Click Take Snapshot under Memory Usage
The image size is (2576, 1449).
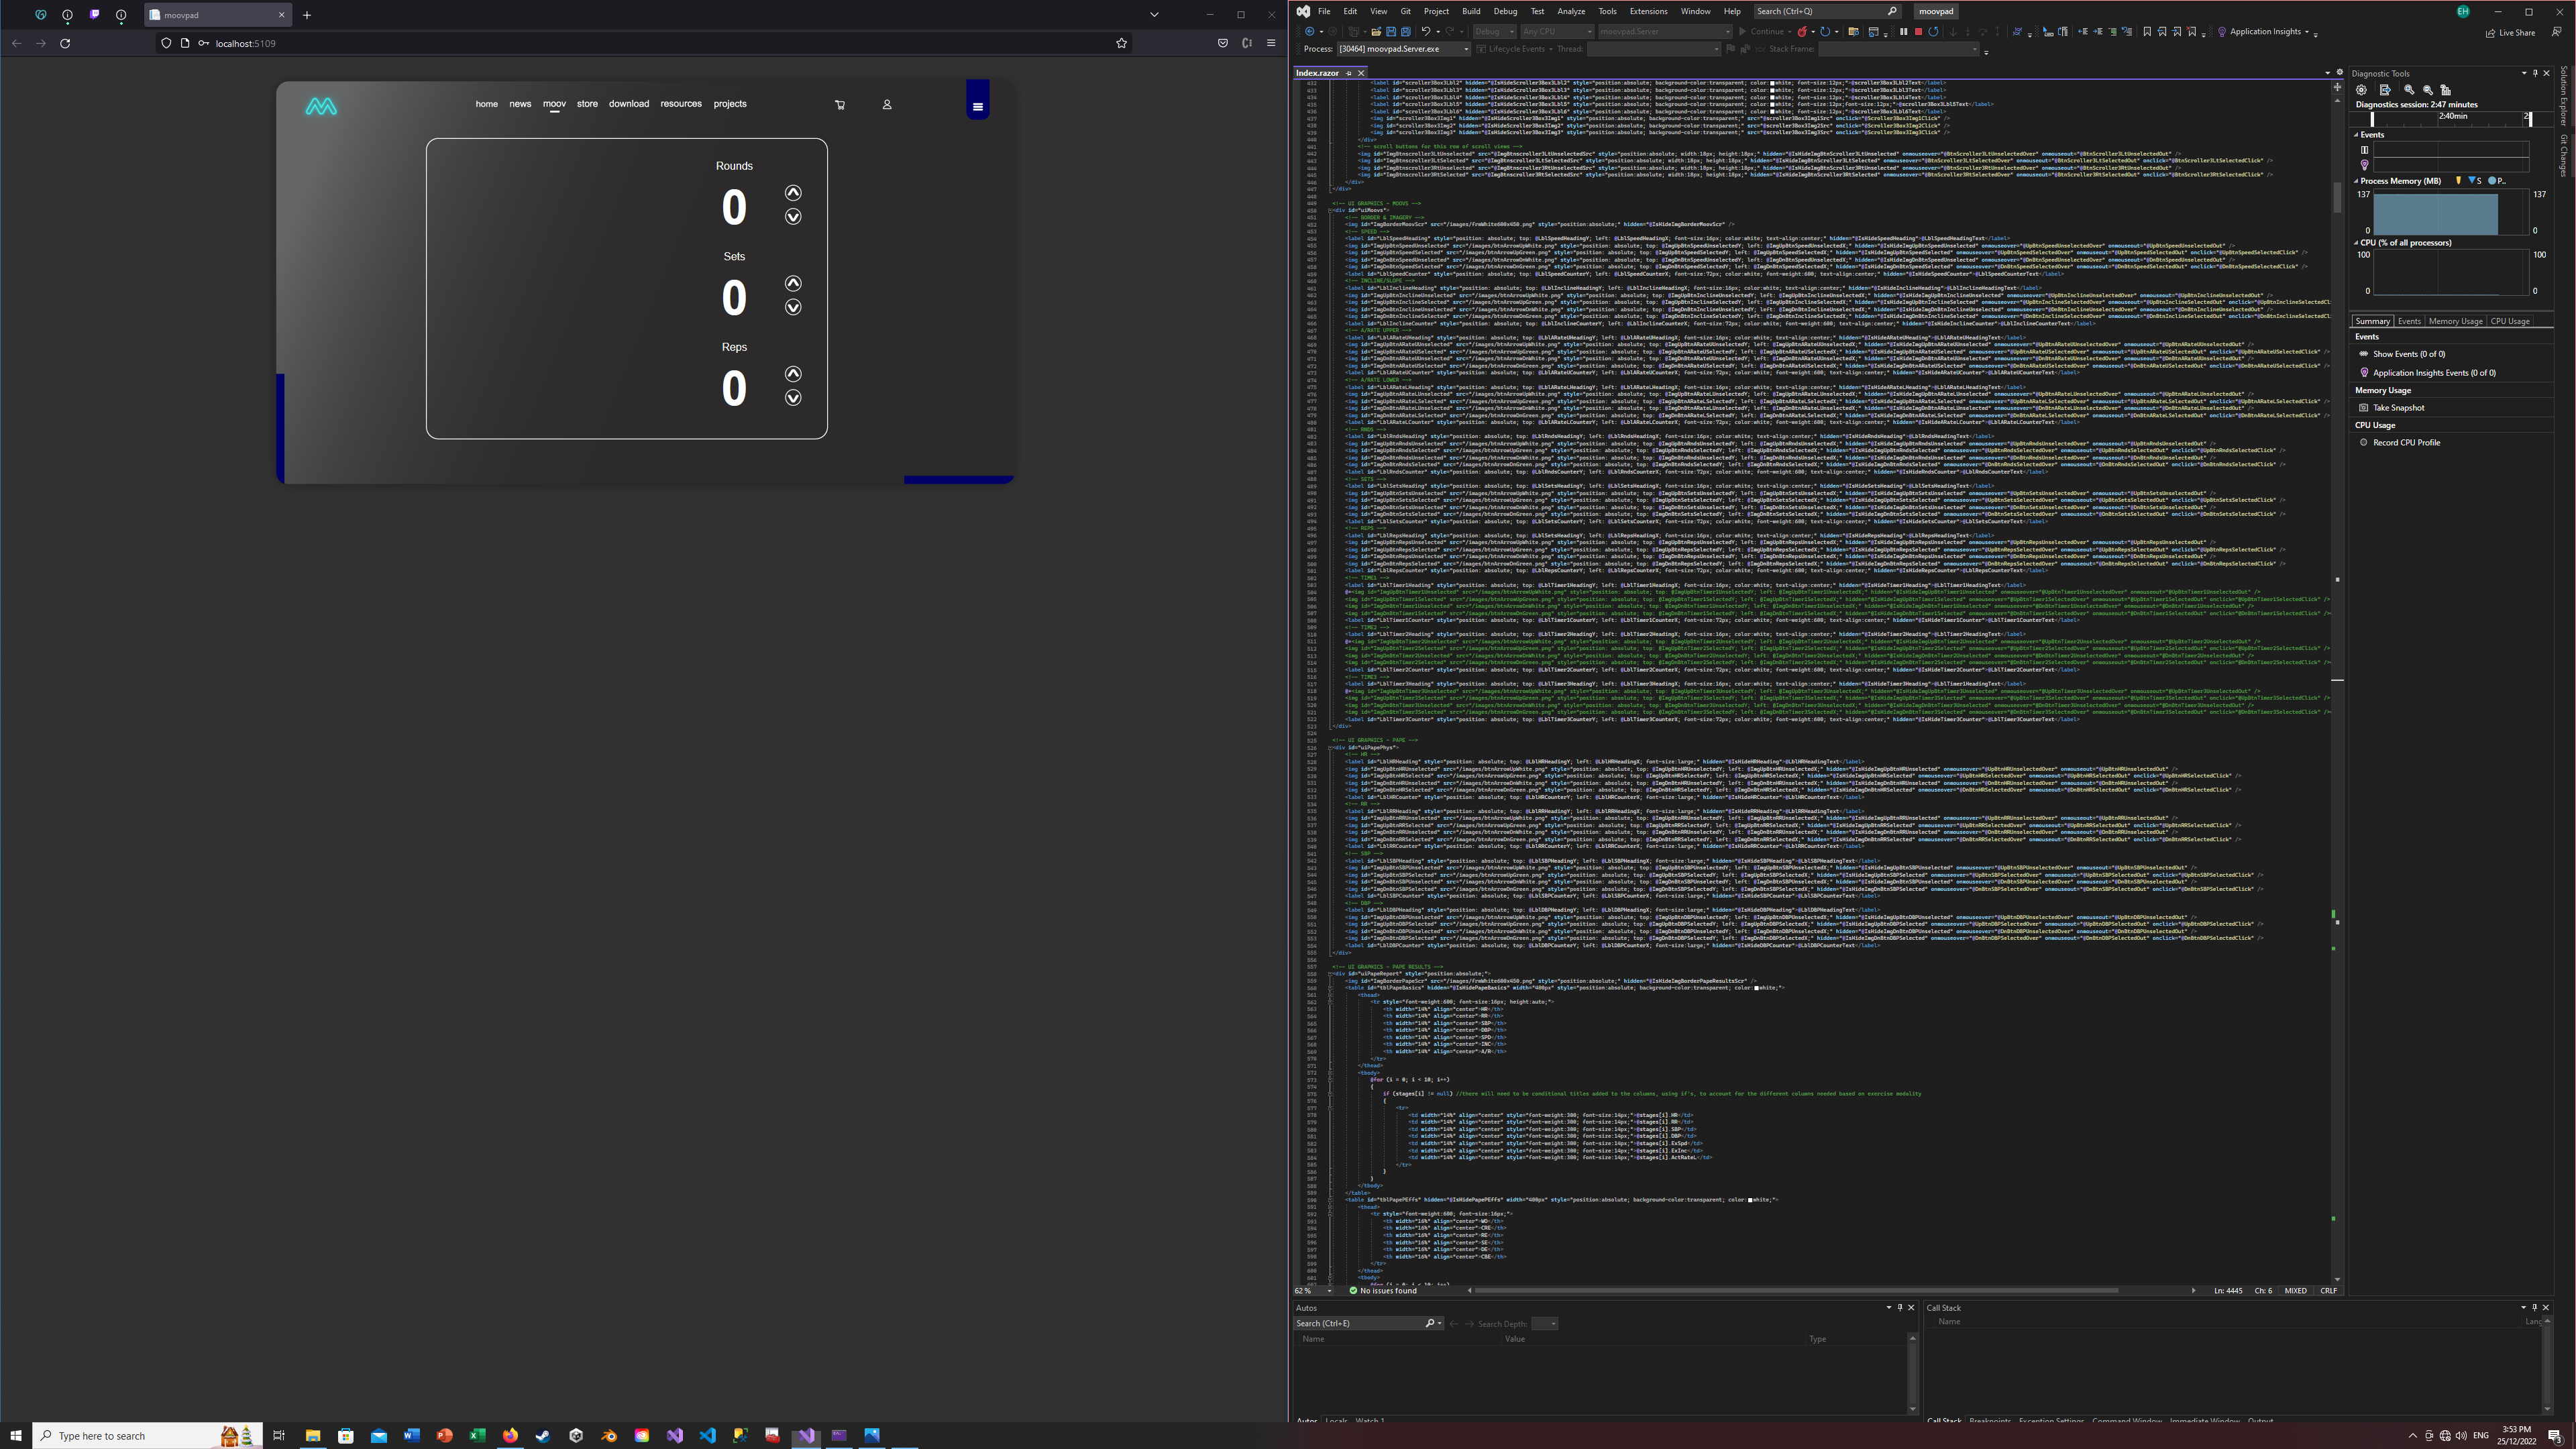(x=2398, y=408)
